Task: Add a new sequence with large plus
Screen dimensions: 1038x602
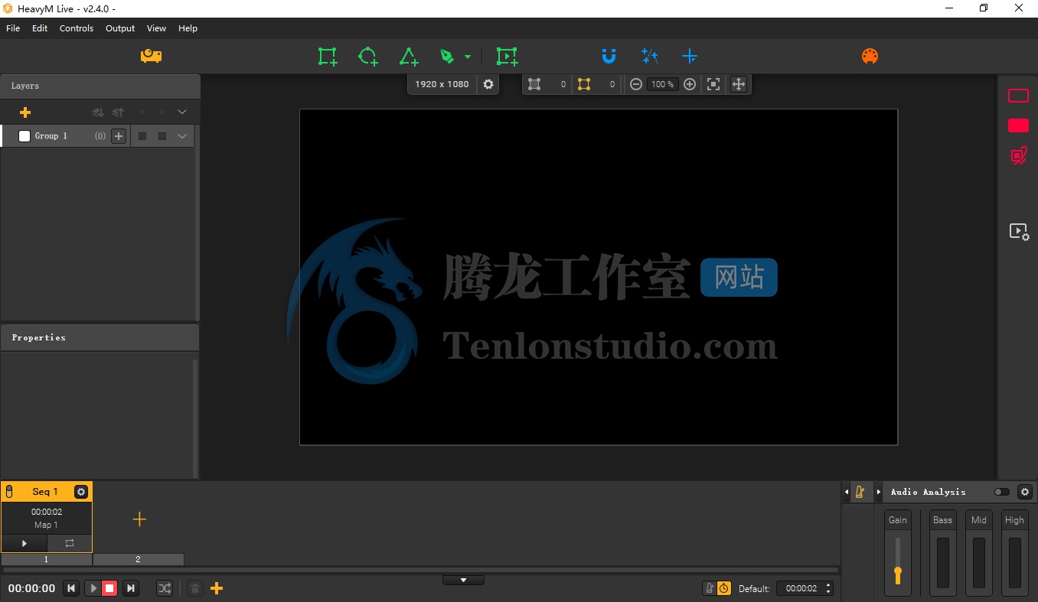Action: pos(139,519)
